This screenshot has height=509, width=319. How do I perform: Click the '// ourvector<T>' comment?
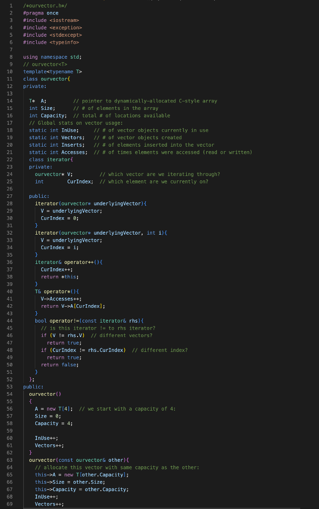coord(45,64)
